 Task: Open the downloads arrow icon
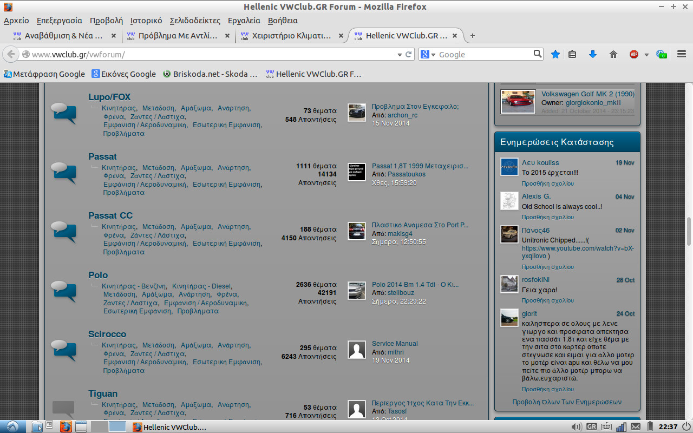592,54
